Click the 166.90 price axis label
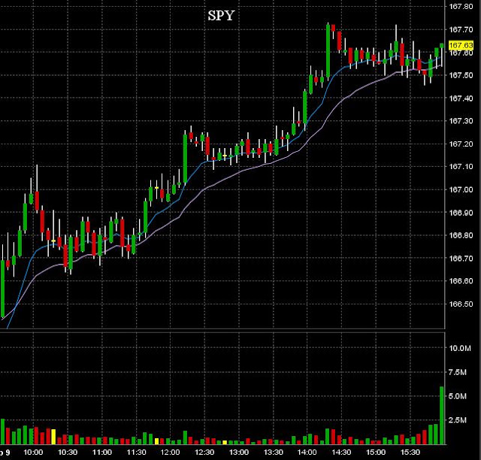This screenshot has height=460, width=481. point(461,213)
